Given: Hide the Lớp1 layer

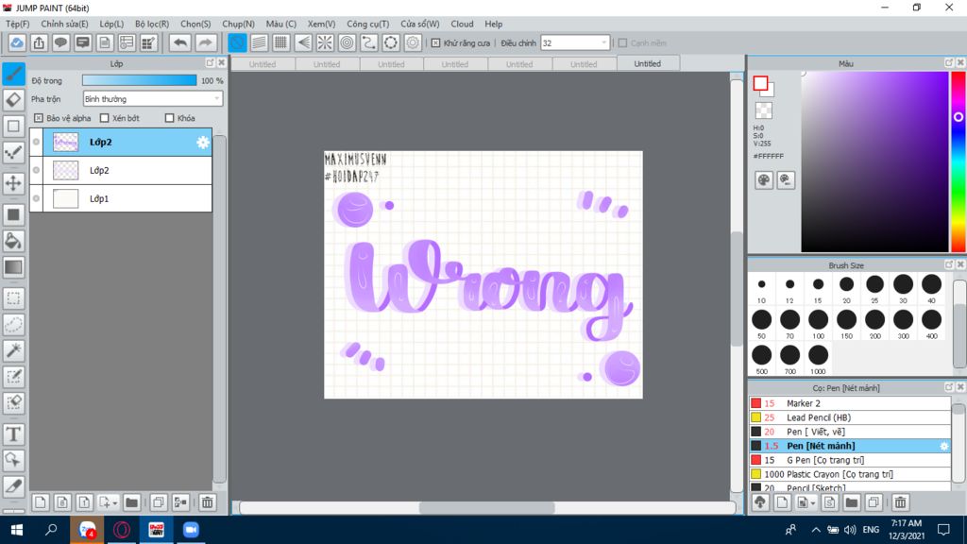Looking at the screenshot, I should (x=37, y=198).
